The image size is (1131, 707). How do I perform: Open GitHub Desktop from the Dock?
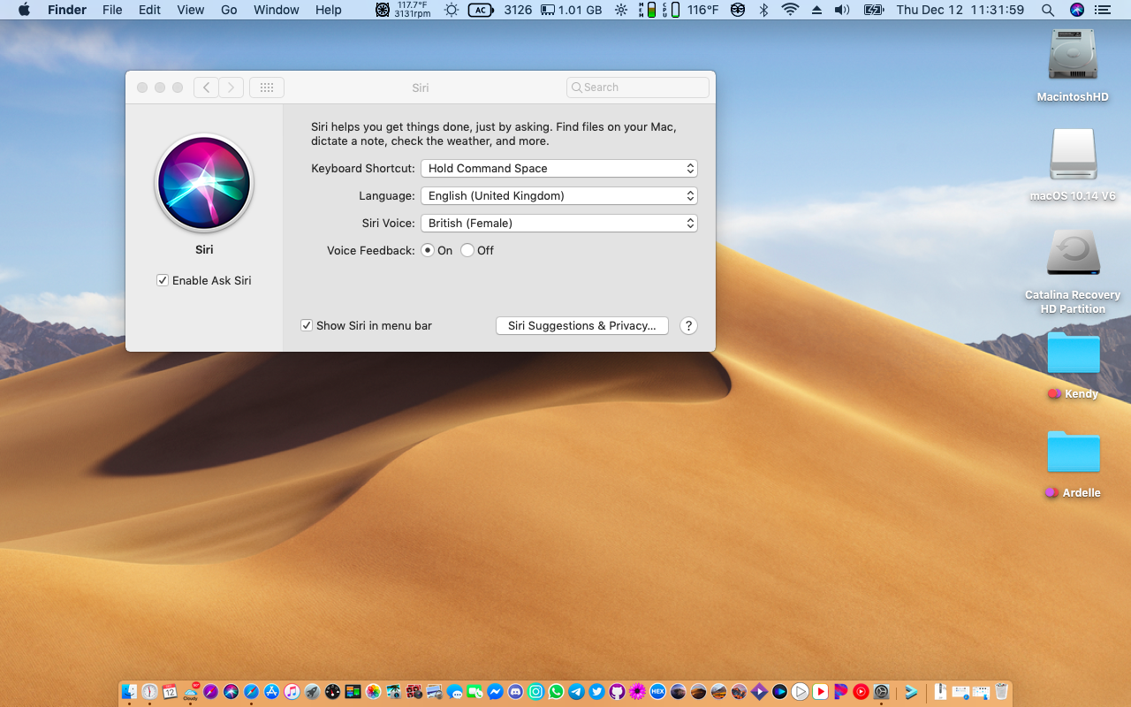617,691
